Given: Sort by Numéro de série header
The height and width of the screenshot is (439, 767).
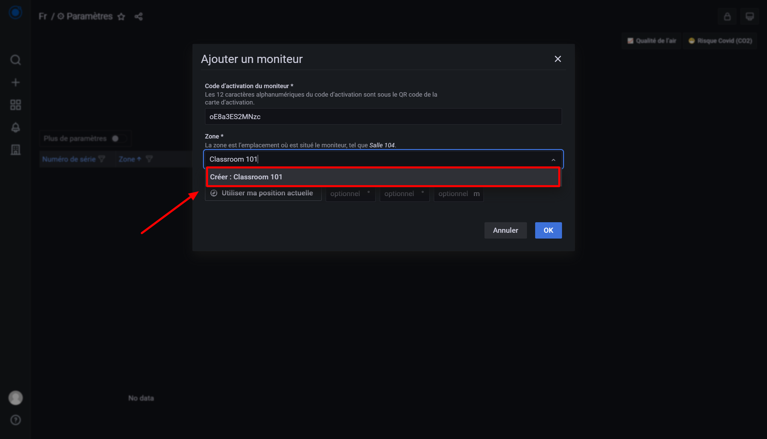Looking at the screenshot, I should (x=69, y=159).
